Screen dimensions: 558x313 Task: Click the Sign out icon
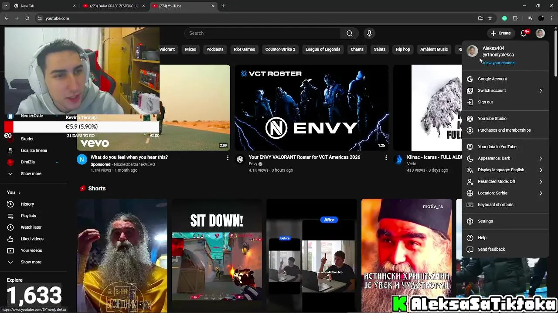470,102
